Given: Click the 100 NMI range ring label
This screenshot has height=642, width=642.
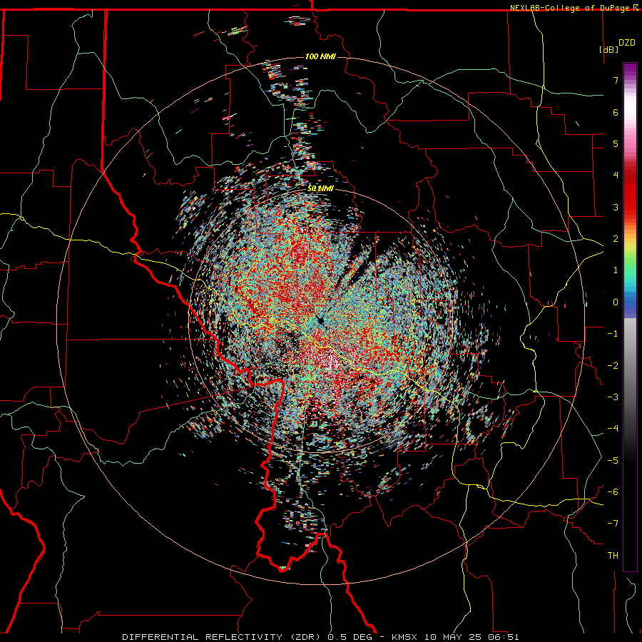Looking at the screenshot, I should 320,56.
